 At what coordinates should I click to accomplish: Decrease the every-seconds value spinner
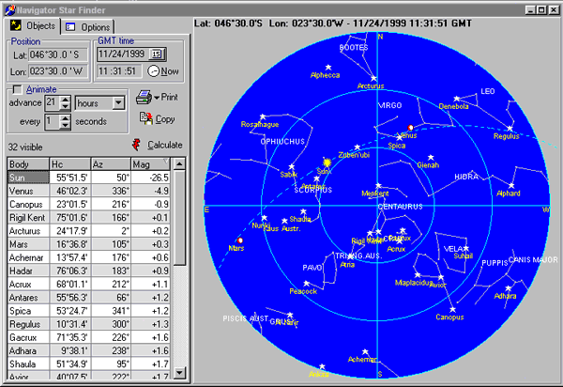point(66,127)
